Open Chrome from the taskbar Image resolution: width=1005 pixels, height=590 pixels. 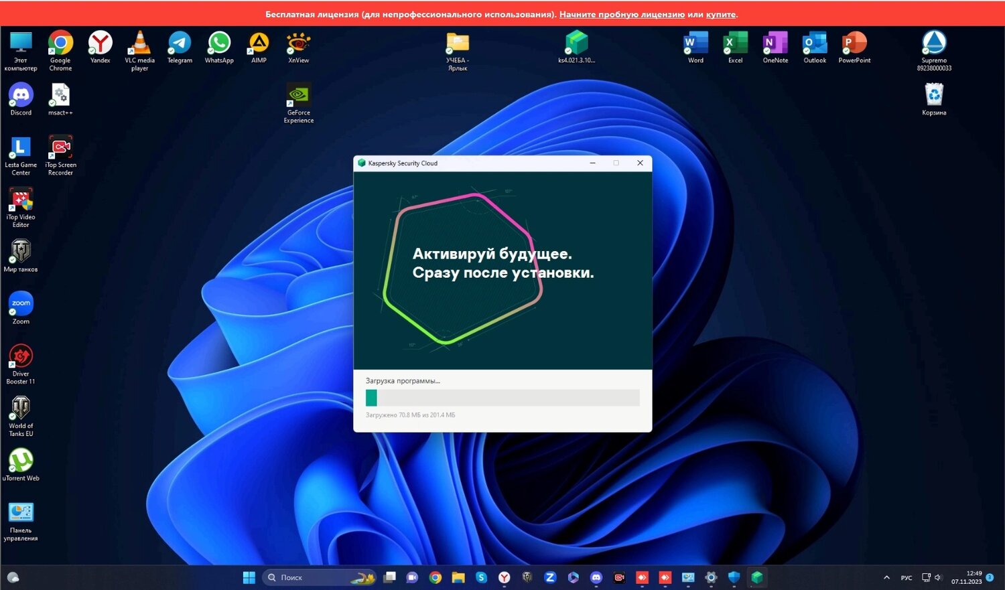(x=435, y=577)
